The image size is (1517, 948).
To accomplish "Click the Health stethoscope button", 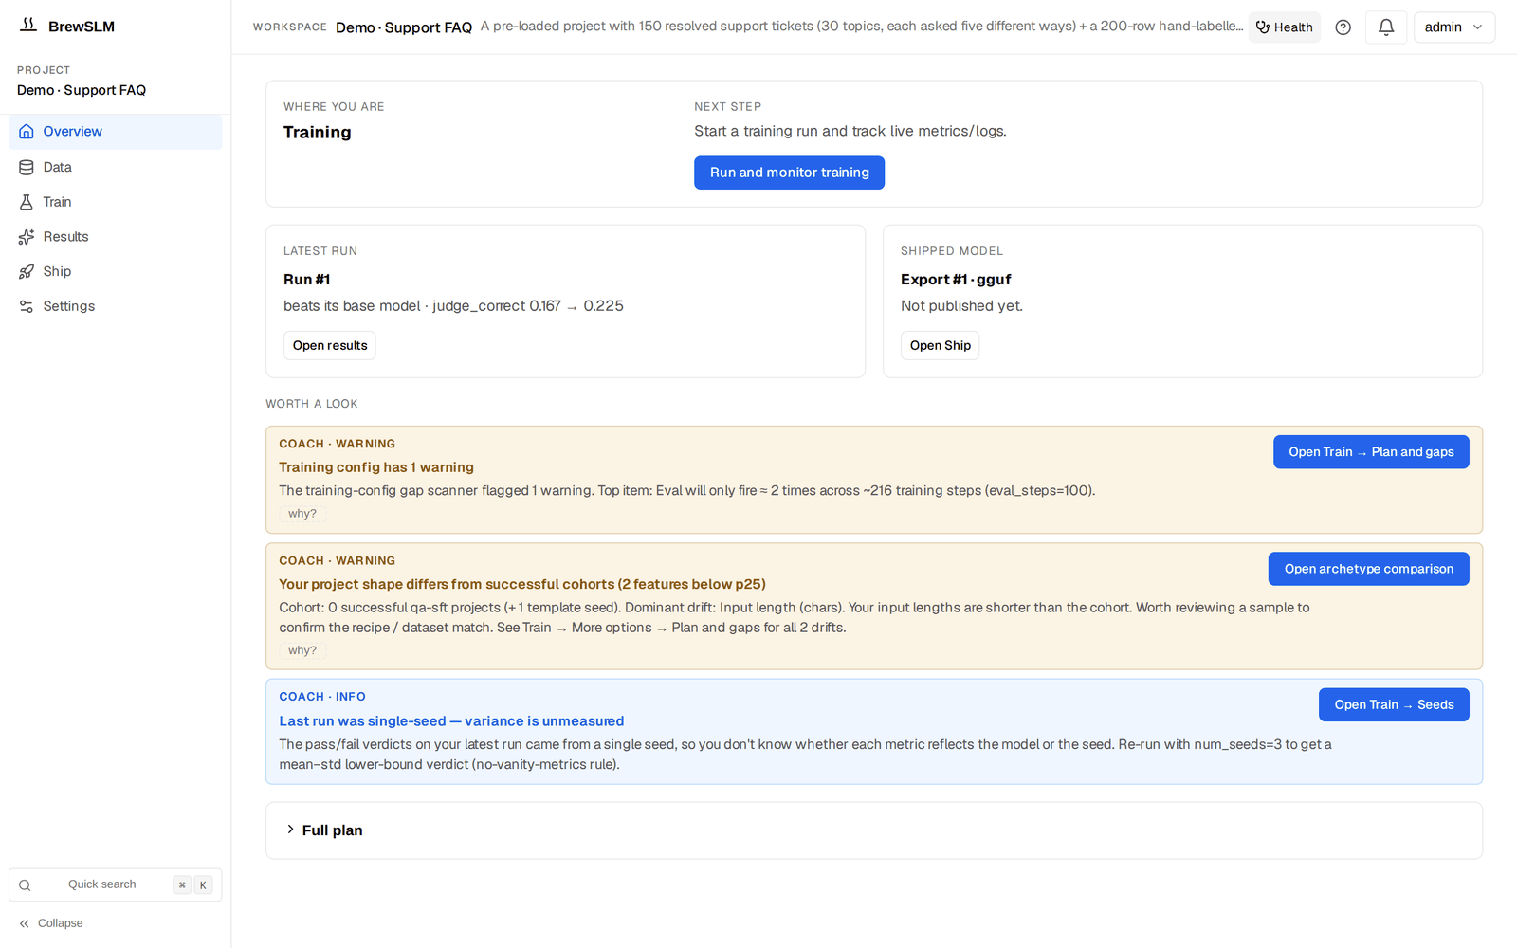I will pos(1284,27).
